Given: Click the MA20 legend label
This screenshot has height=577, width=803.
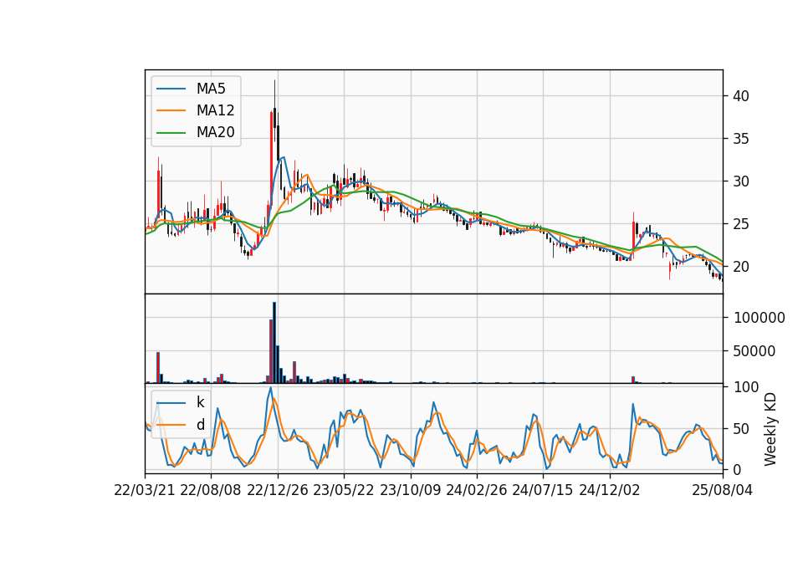Looking at the screenshot, I should pyautogui.click(x=215, y=132).
